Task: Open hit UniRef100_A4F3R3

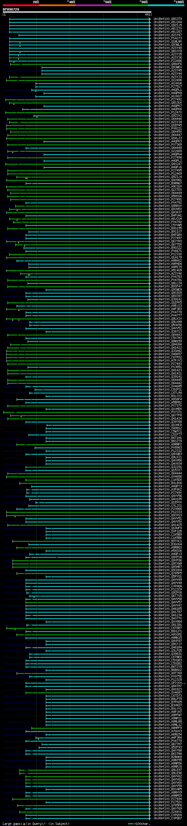Action: pos(168,309)
